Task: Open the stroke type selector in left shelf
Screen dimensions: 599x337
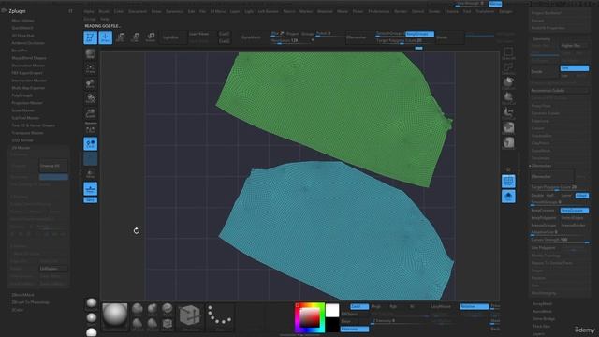Action: tap(91, 68)
